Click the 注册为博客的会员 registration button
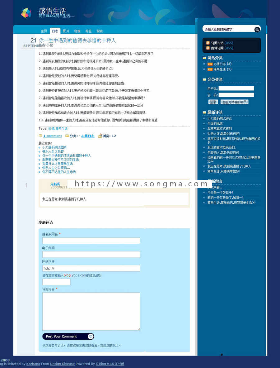The image size is (280, 368). (234, 102)
